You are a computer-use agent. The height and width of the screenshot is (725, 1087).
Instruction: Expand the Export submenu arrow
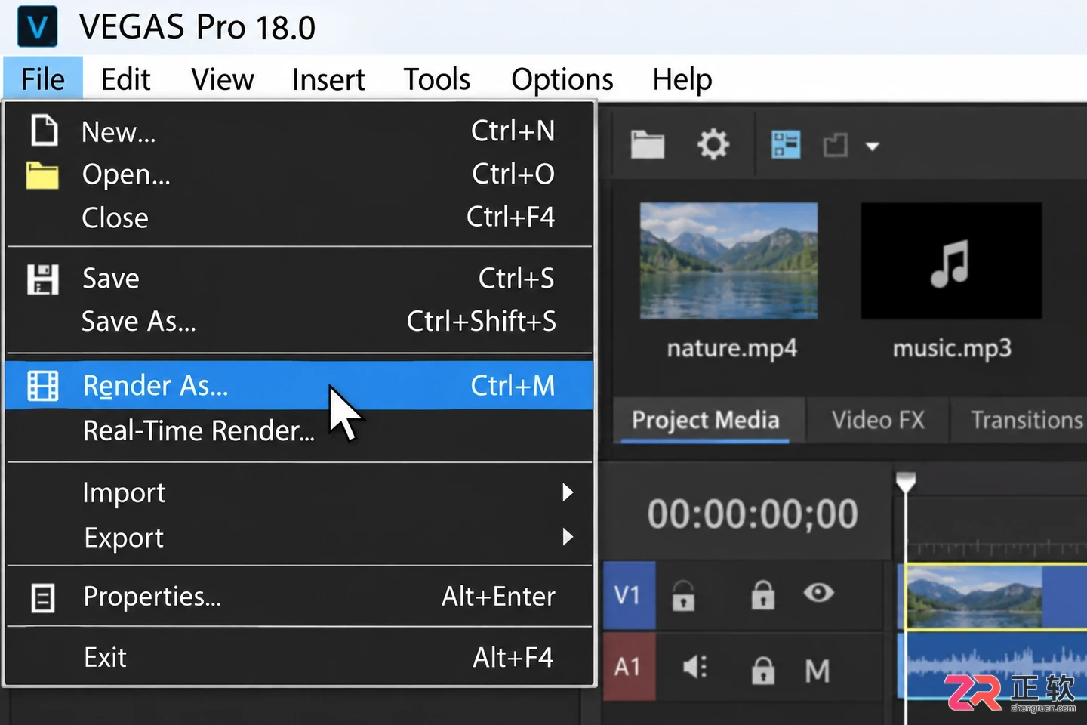coord(568,537)
